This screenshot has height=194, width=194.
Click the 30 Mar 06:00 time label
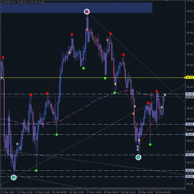pyautogui.click(x=163, y=192)
